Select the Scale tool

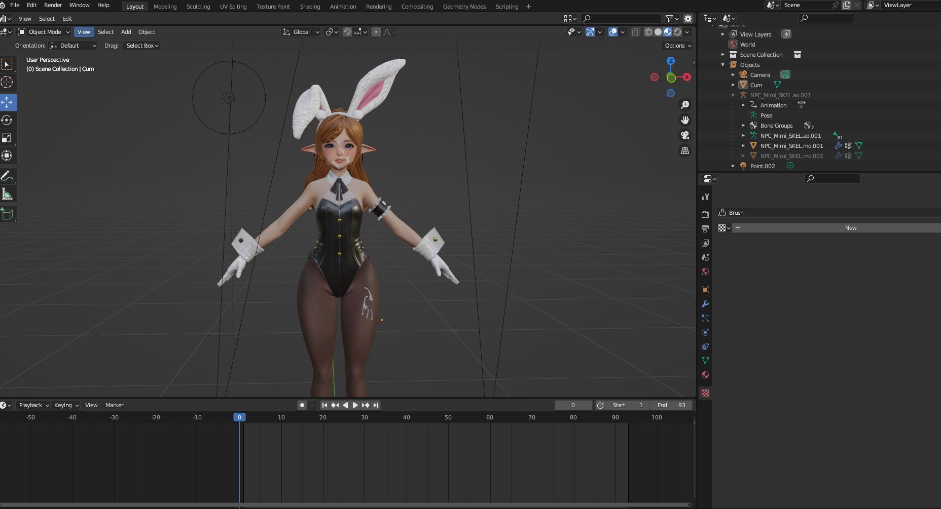(8, 138)
